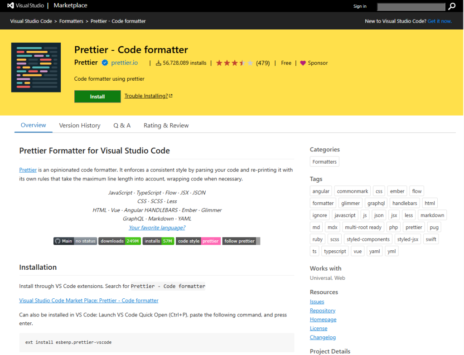Viewport: 464px width, 355px height.
Task: Select the javascript tag
Action: pos(345,215)
